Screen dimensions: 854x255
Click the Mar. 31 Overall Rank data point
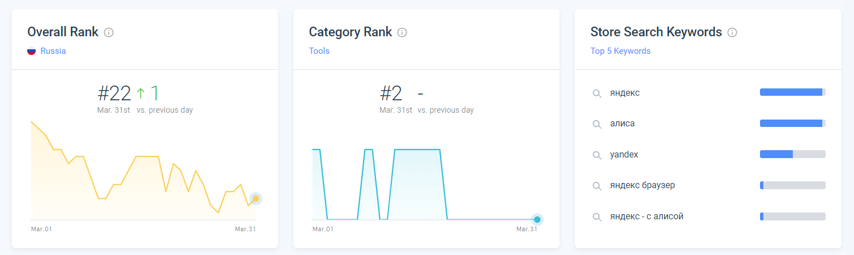coord(256,198)
